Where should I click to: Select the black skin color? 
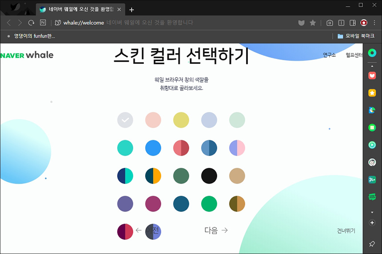click(x=209, y=176)
